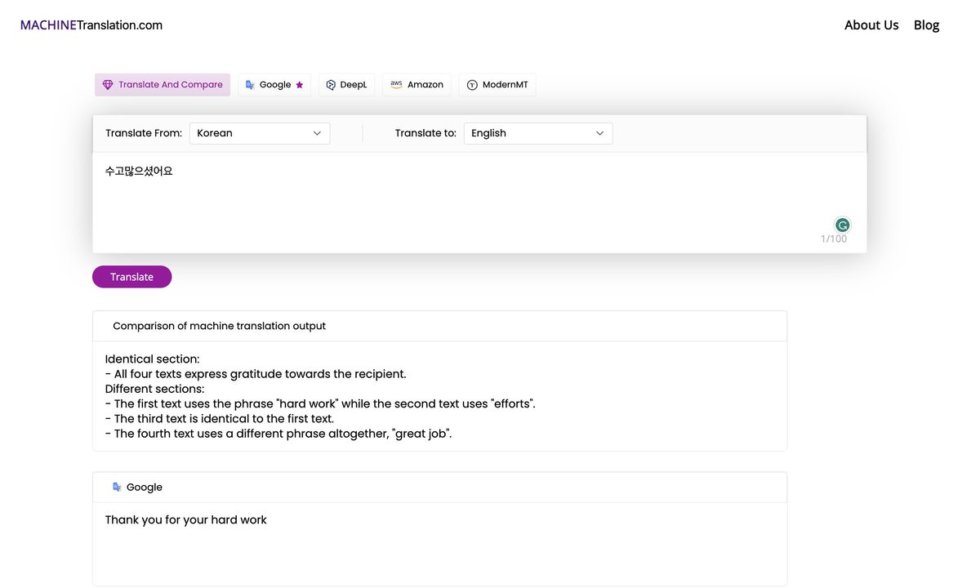This screenshot has height=588, width=980.
Task: Click the Google result card header label
Action: (145, 488)
